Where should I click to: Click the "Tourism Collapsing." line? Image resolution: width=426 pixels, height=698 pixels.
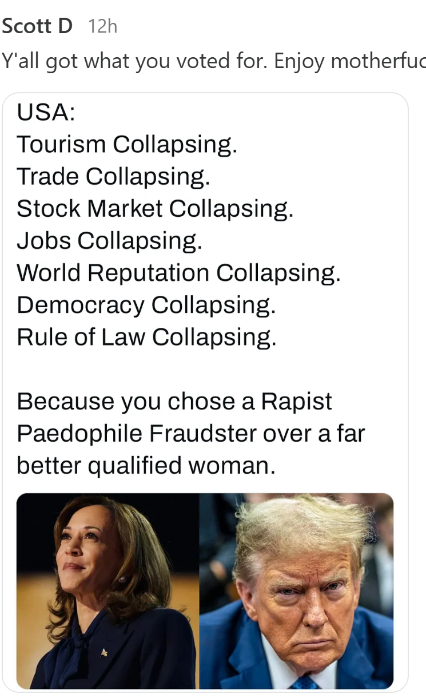tap(126, 144)
